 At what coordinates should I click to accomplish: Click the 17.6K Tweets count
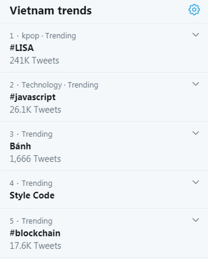[35, 246]
